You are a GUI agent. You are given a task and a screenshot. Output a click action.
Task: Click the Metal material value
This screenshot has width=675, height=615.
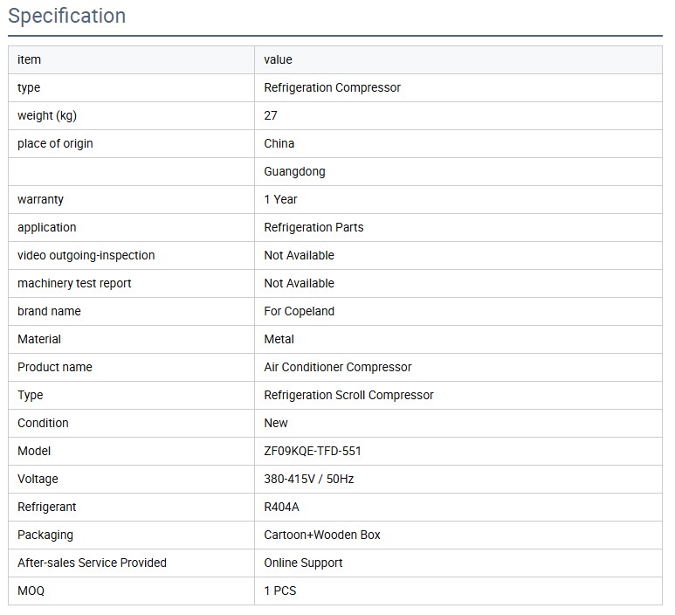(x=279, y=339)
